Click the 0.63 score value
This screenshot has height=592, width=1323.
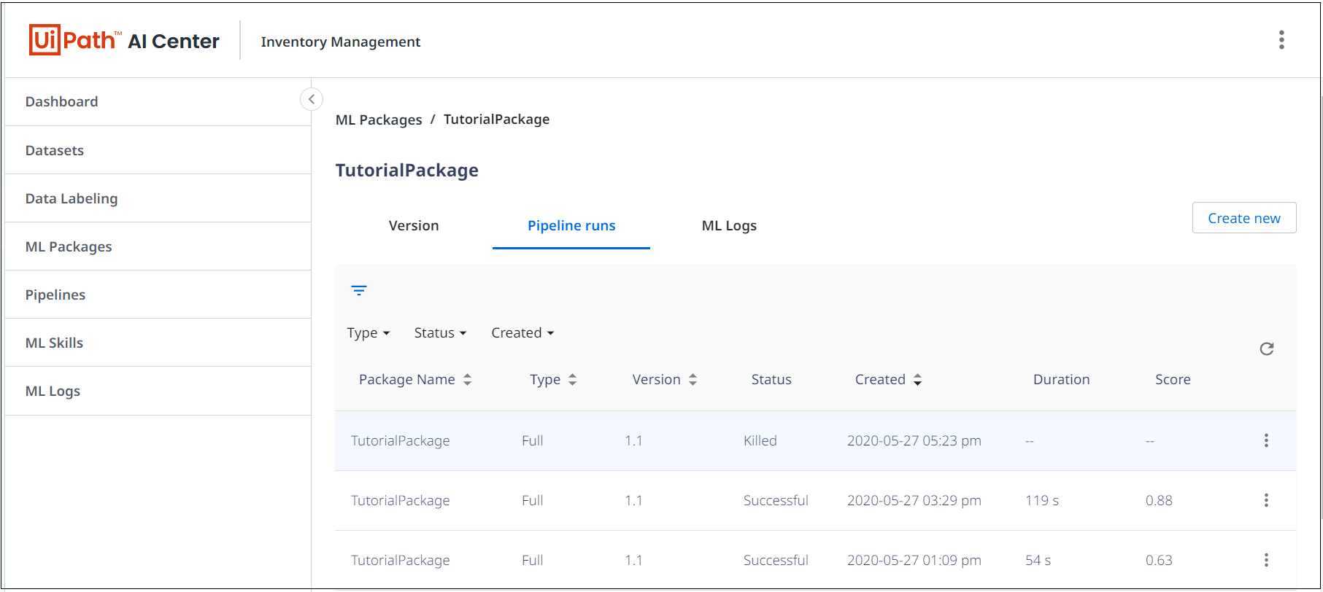pos(1159,560)
